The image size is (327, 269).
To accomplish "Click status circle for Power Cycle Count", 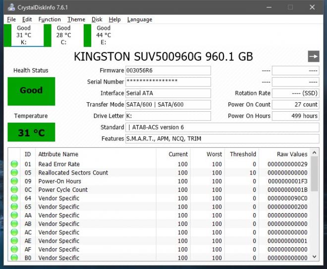I will pos(14,190).
